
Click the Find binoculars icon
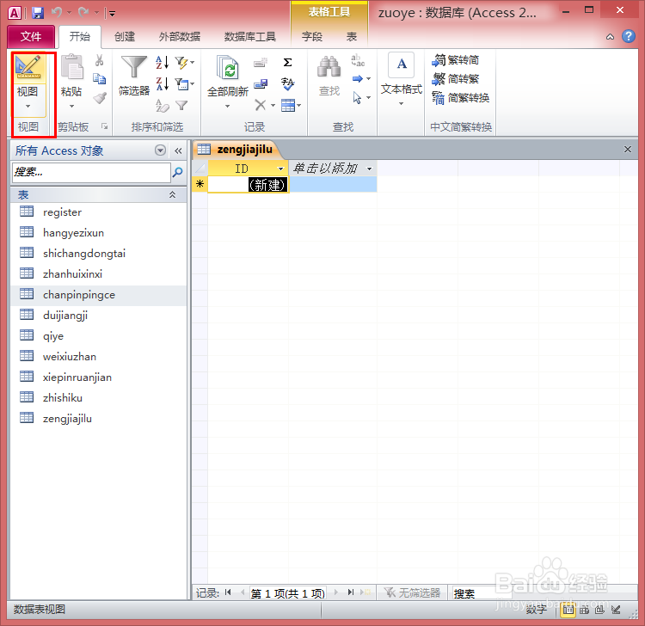pyautogui.click(x=329, y=67)
